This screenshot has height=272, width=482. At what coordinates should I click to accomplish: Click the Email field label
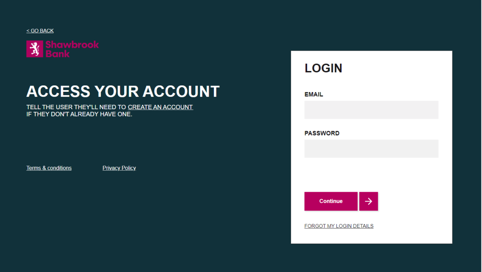click(314, 94)
